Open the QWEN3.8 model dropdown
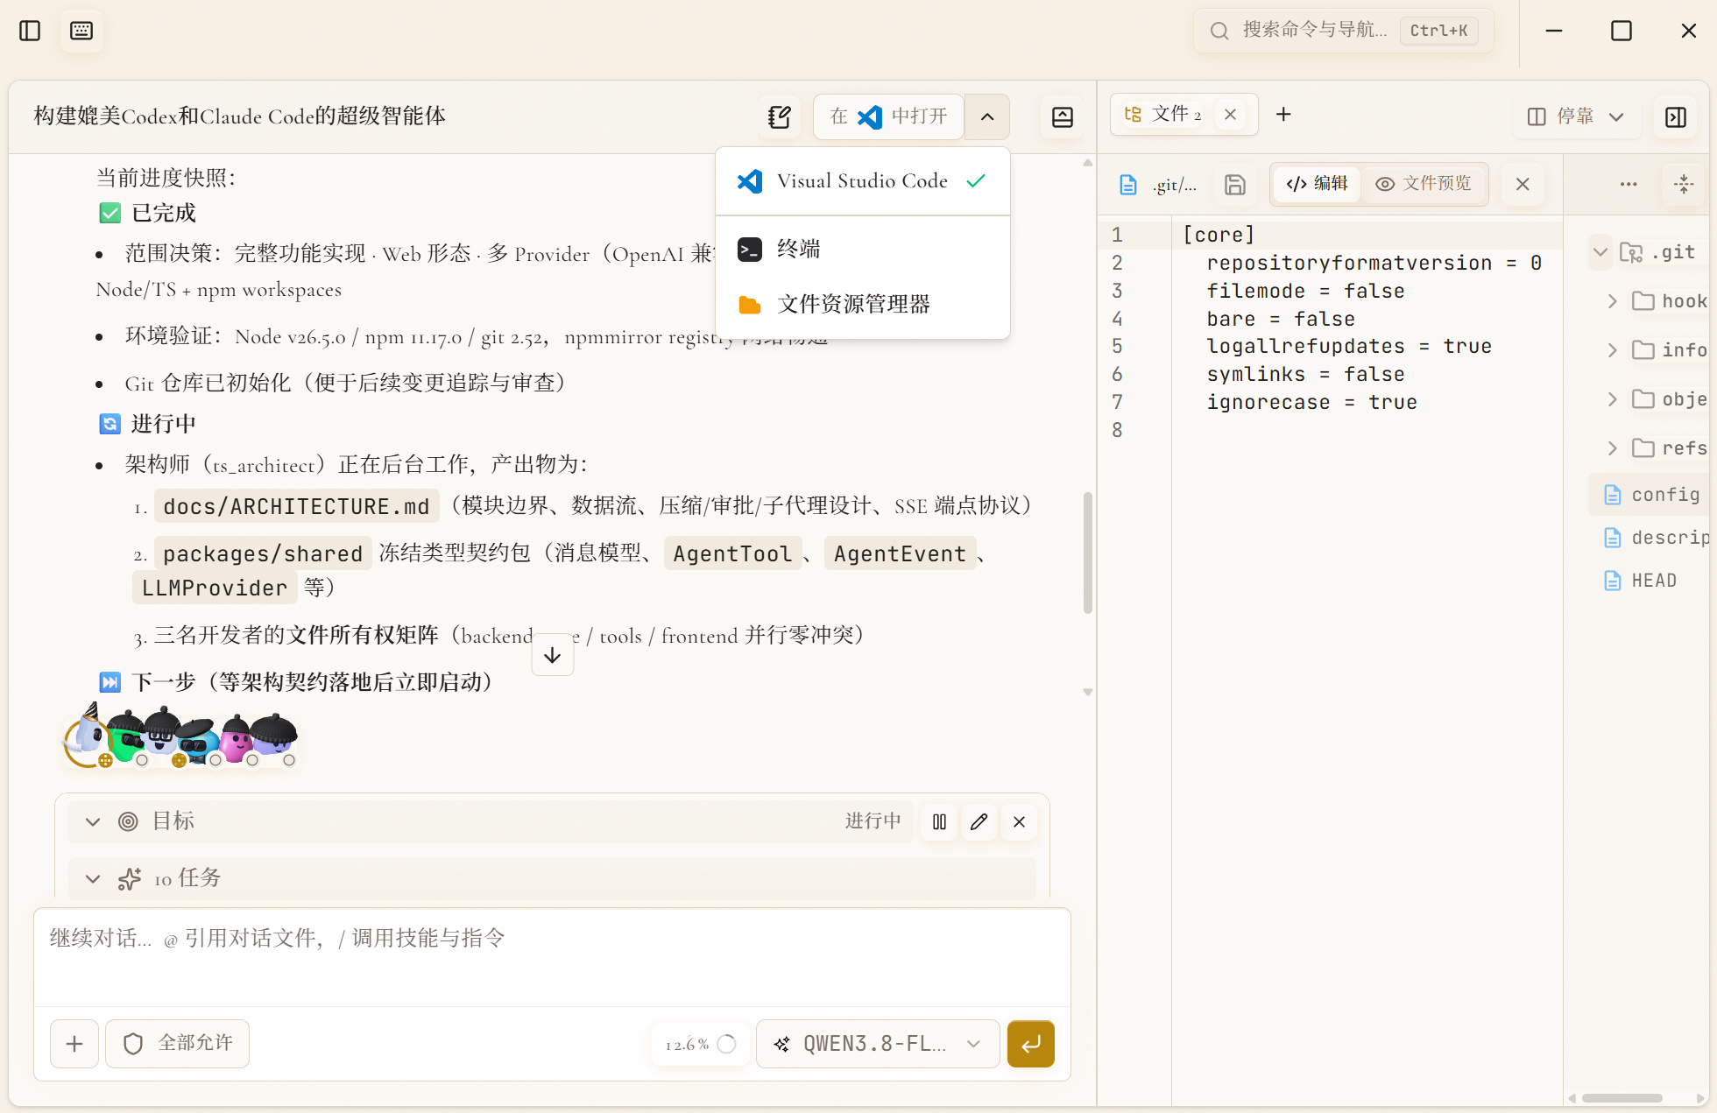Screen dimensions: 1717x1113 [878, 1044]
